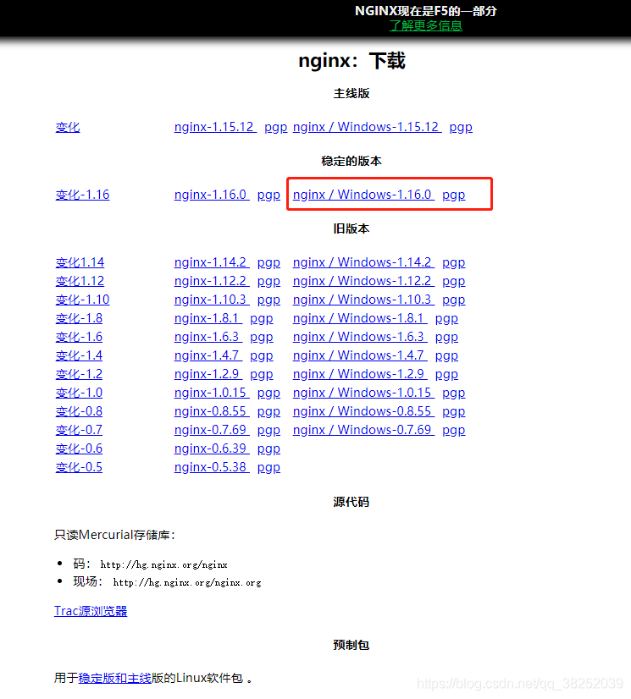
Task: Download nginx-0.7.69
Action: (x=212, y=430)
